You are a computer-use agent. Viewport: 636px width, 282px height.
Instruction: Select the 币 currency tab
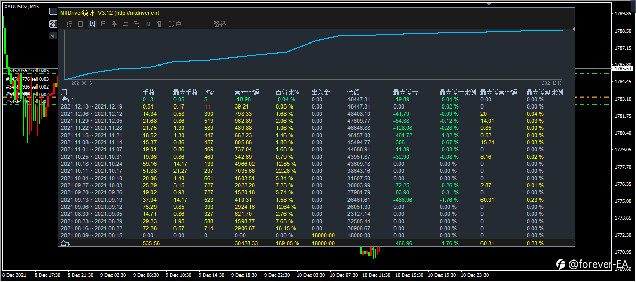point(137,24)
